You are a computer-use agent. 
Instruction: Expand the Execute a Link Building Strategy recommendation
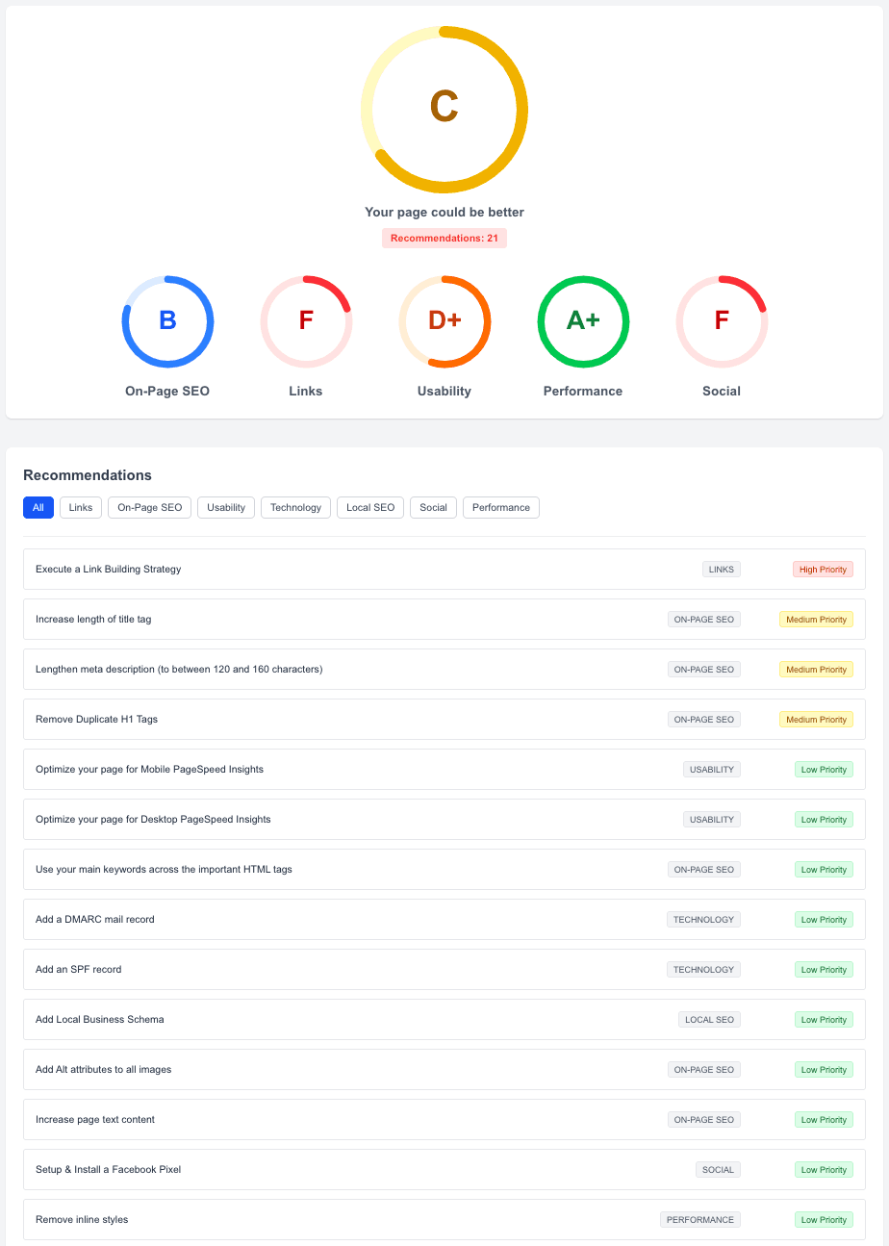click(110, 569)
